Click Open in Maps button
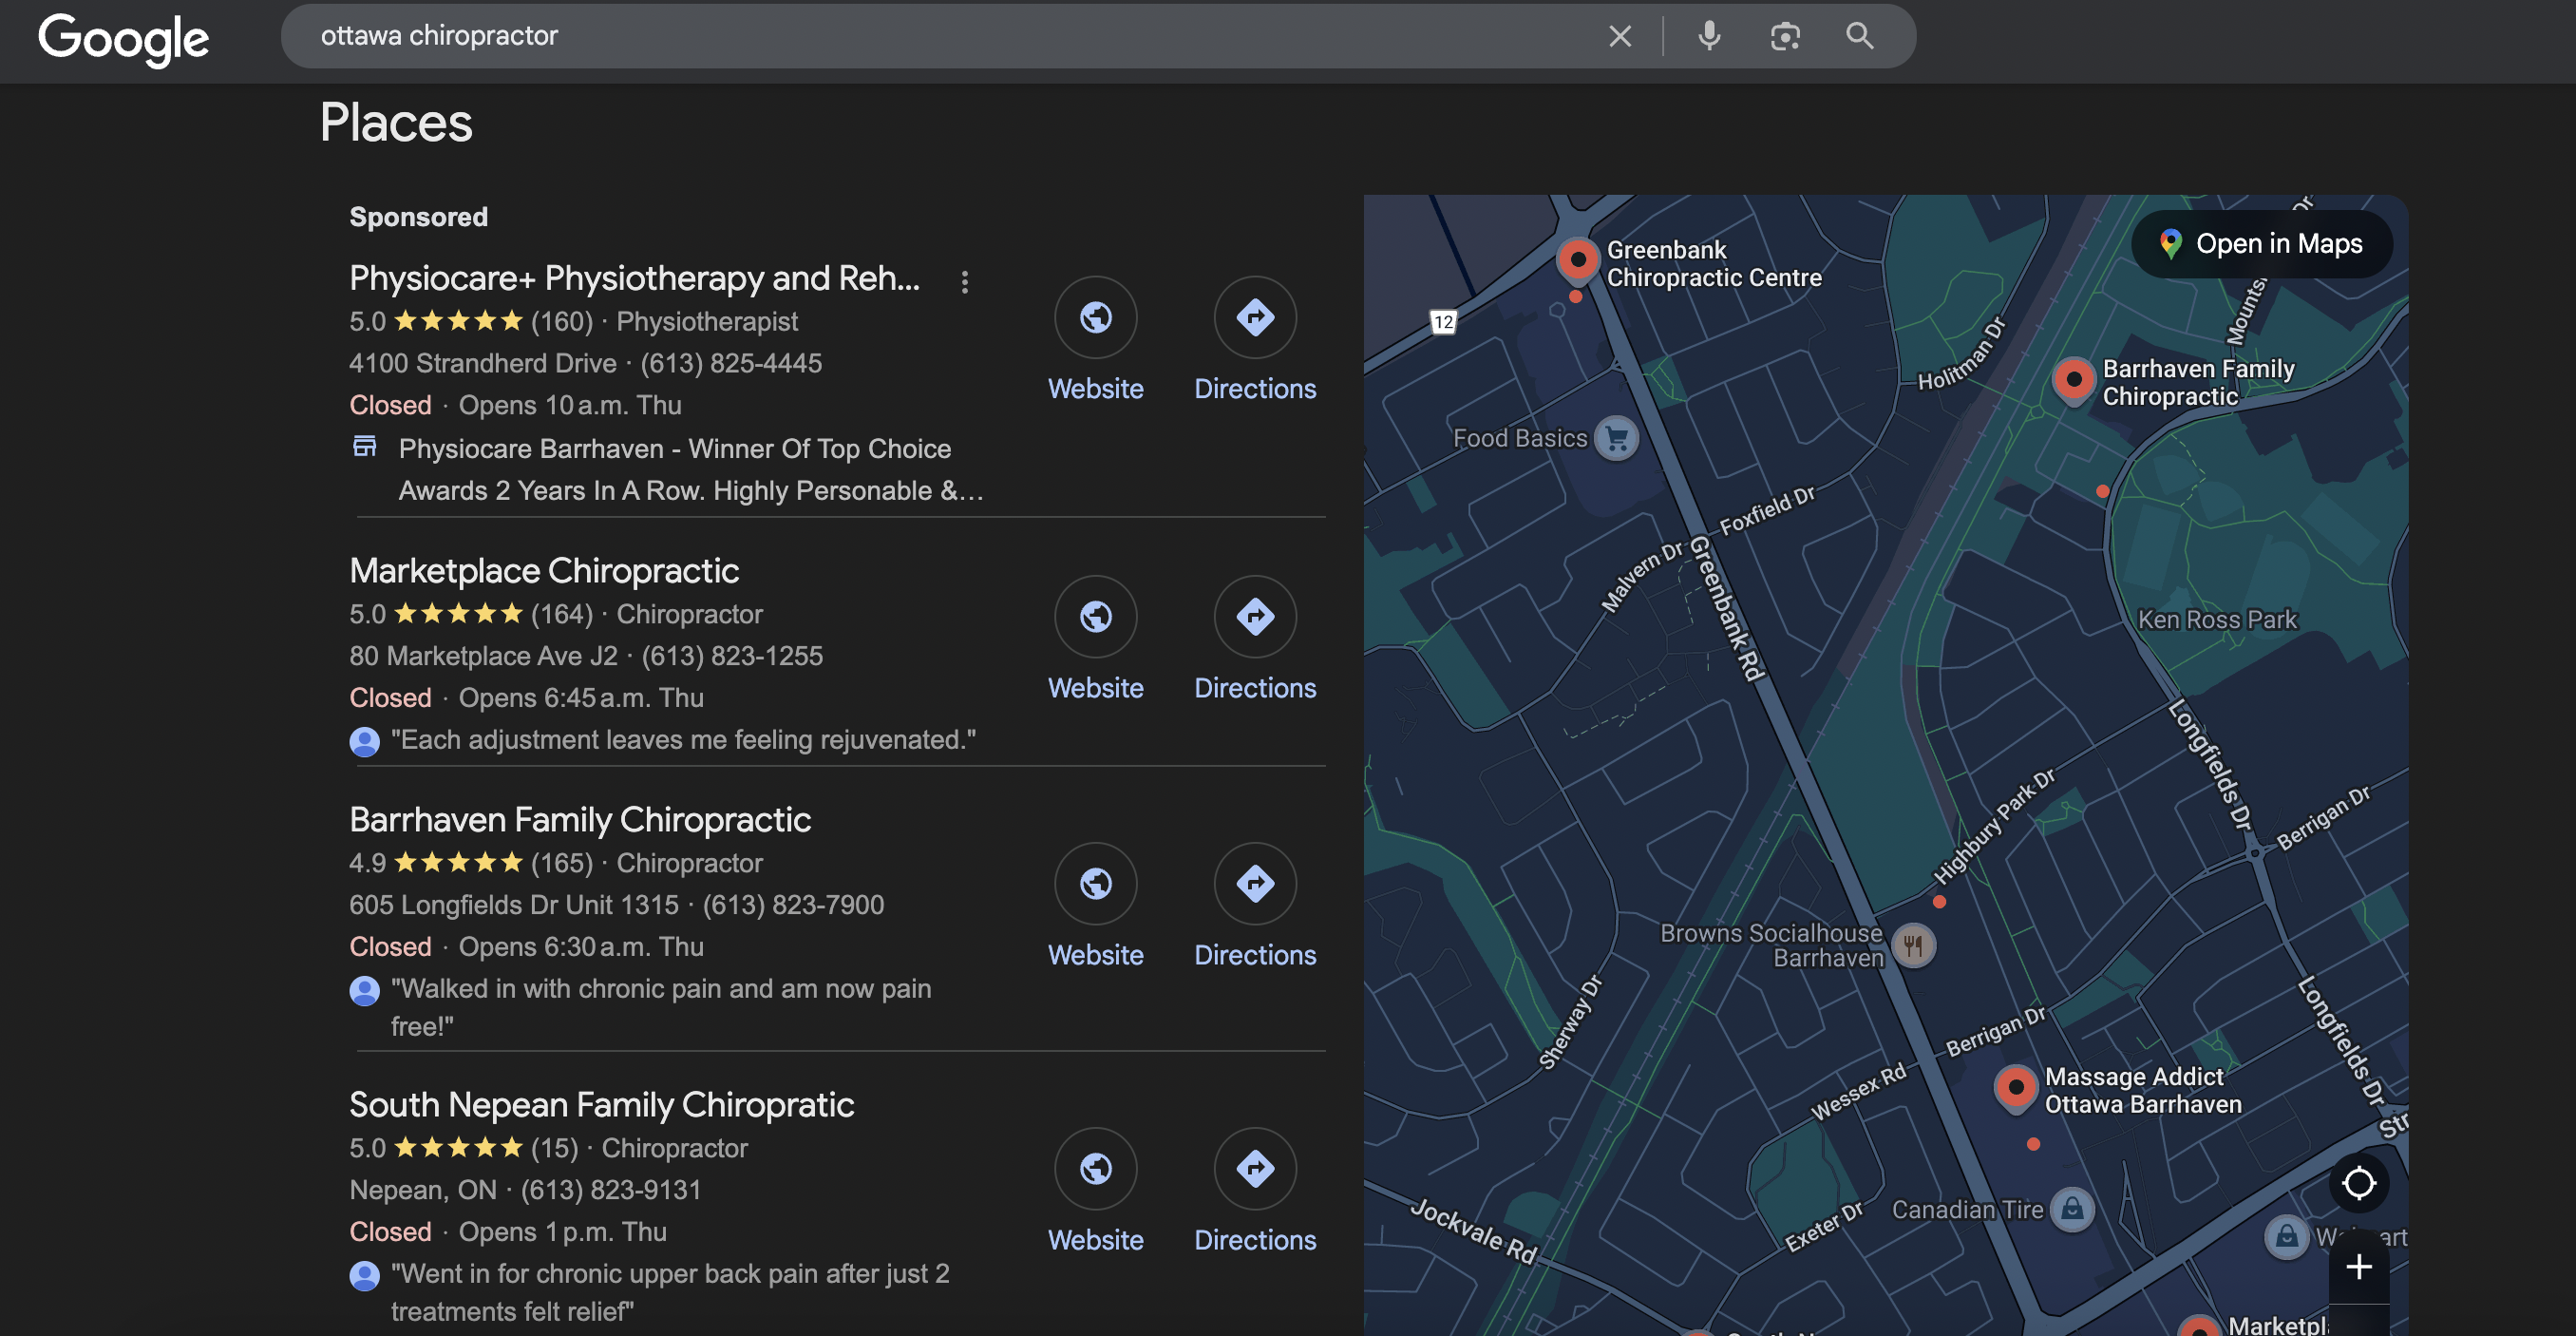The width and height of the screenshot is (2576, 1336). pyautogui.click(x=2262, y=244)
